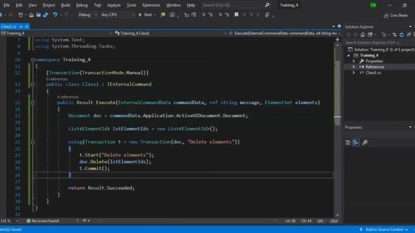Click the Refresh icon in Solution Explorer

(x=401, y=34)
